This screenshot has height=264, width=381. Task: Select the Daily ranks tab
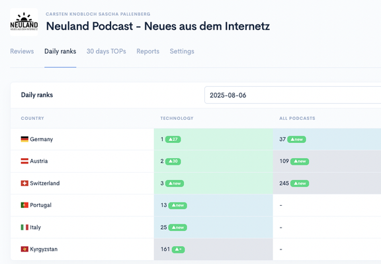click(60, 52)
